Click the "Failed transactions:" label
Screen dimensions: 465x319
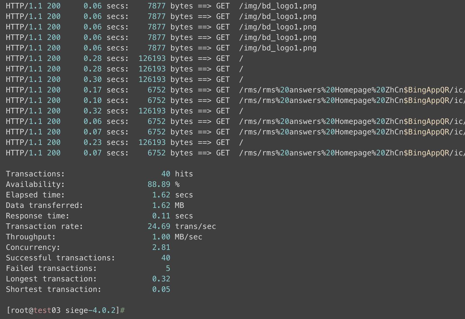(x=51, y=268)
